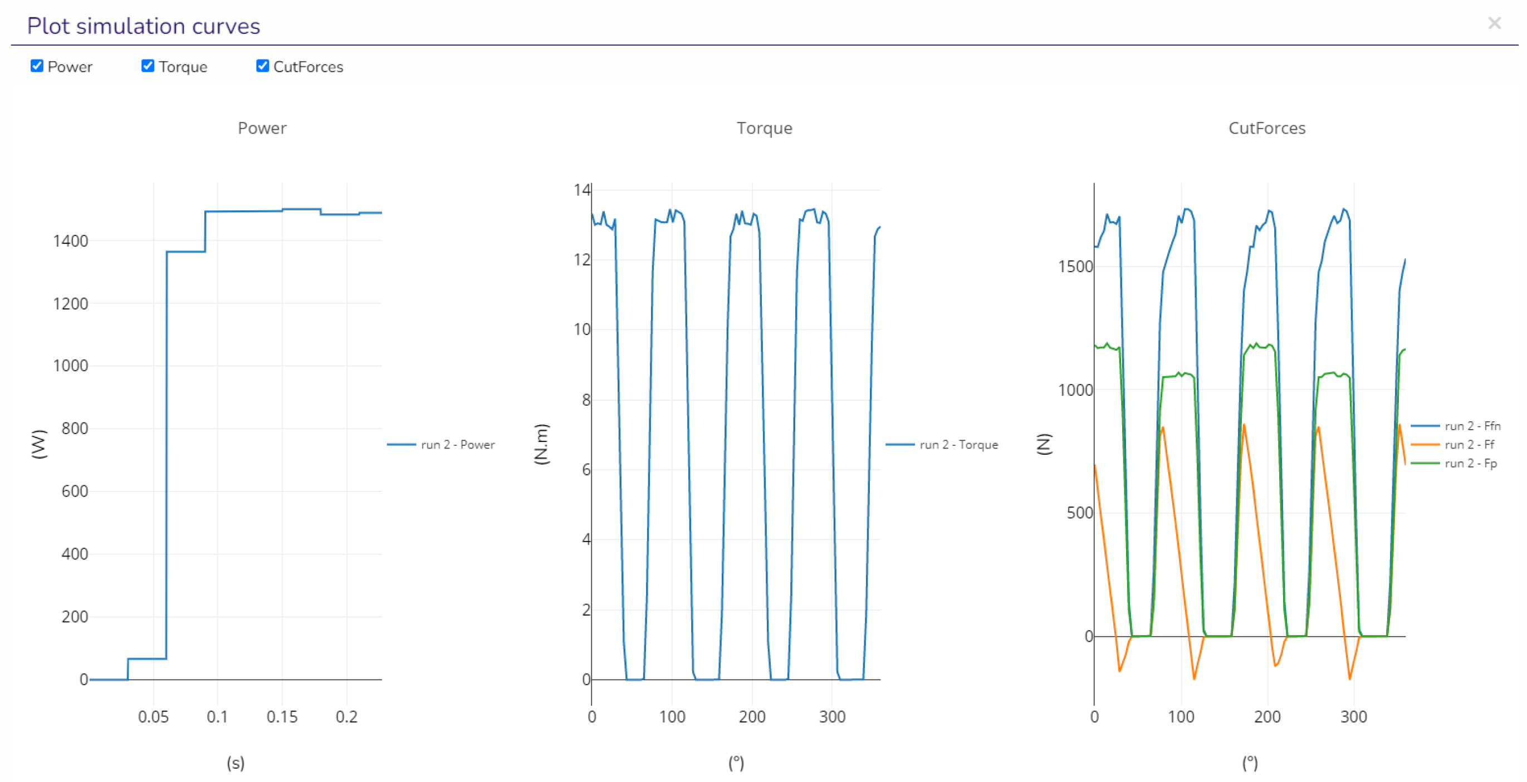Click the (N.m) y-axis label
This screenshot has width=1527, height=782.
541,444
